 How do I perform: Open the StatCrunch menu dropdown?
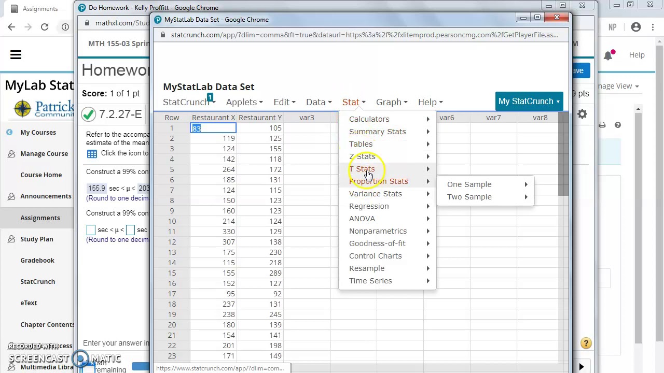click(x=189, y=102)
